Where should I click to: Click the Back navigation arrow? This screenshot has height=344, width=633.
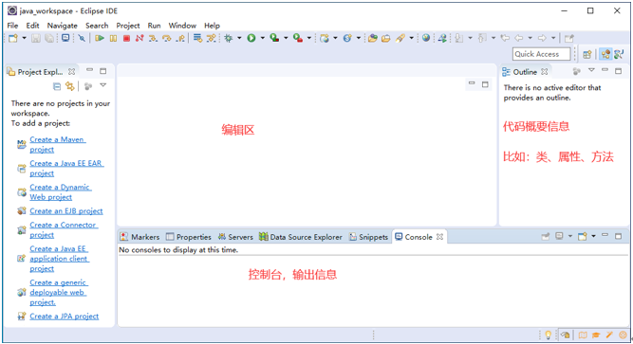tap(519, 38)
